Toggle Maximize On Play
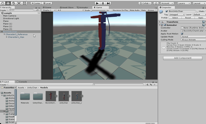206x124 pixels. pyautogui.click(x=120, y=10)
